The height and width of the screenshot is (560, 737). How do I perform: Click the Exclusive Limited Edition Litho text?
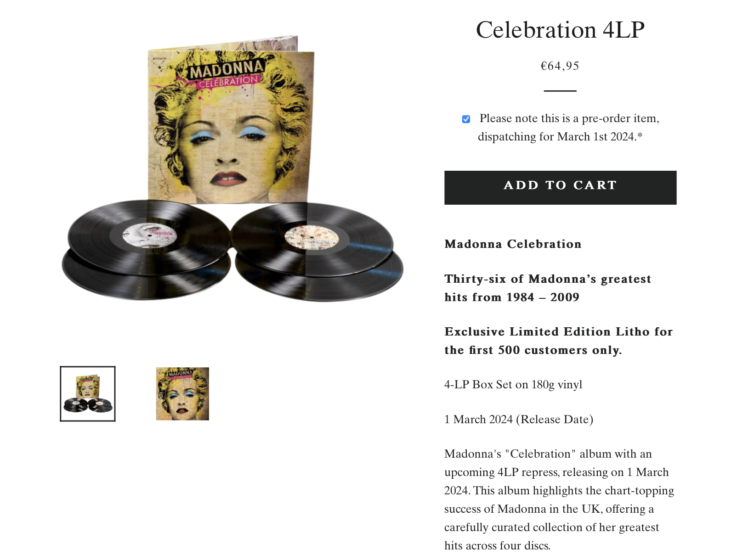tap(558, 341)
